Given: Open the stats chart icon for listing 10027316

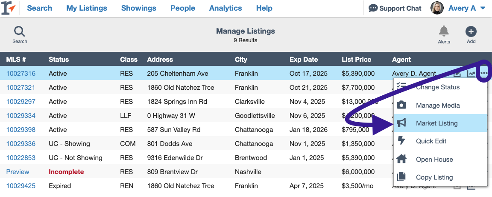Looking at the screenshot, I should 471,74.
